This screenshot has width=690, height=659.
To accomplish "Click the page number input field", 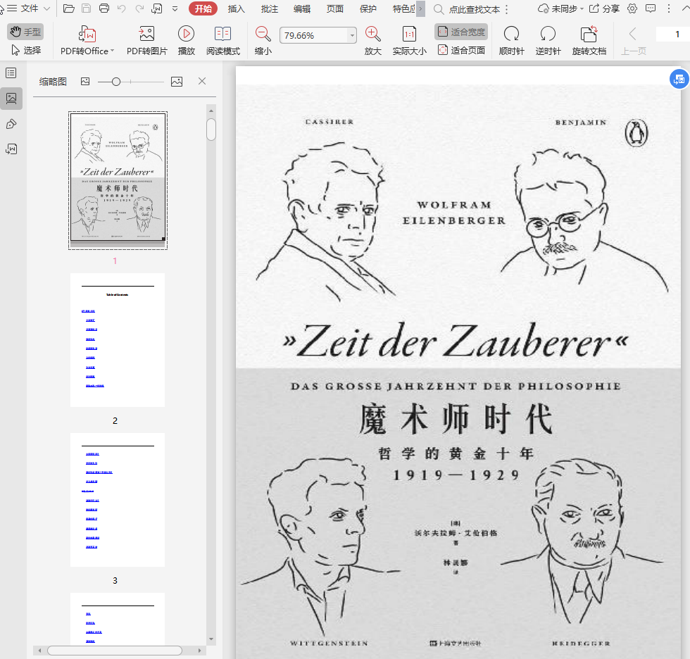I will click(x=673, y=34).
